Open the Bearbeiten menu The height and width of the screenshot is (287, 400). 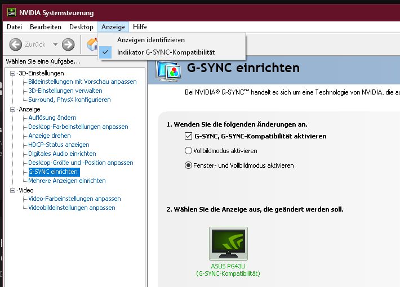tap(46, 27)
